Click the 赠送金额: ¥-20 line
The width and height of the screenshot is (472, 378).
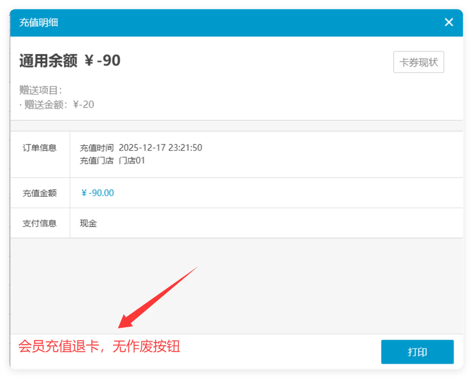[x=57, y=105]
